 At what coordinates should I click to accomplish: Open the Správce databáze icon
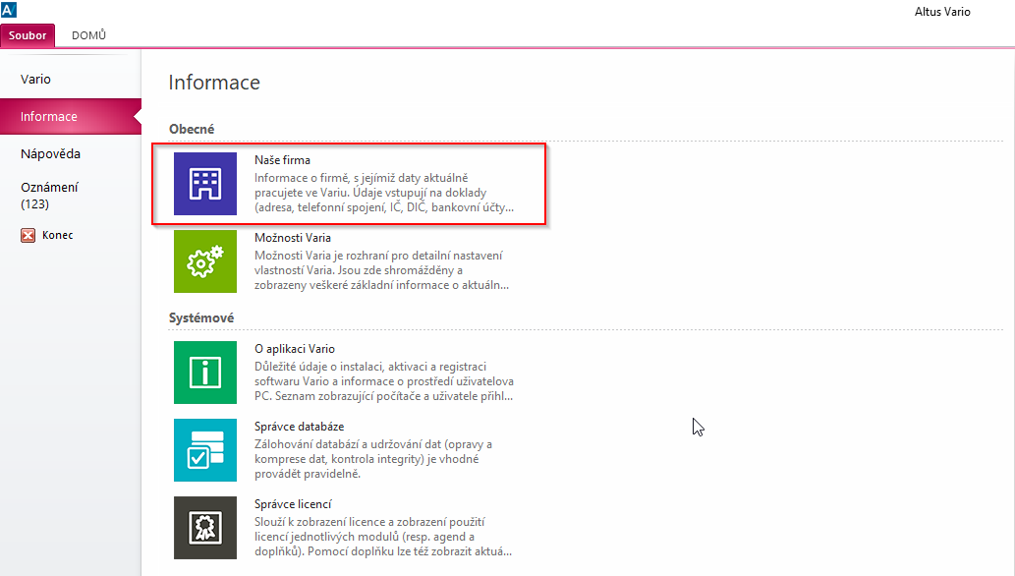205,450
